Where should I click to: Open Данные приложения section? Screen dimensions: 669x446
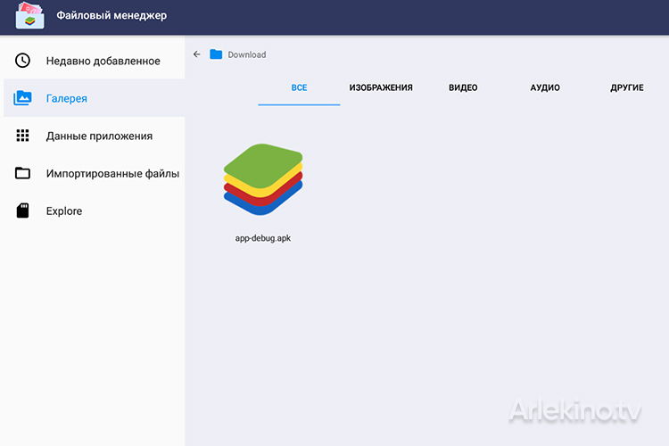[x=94, y=136]
